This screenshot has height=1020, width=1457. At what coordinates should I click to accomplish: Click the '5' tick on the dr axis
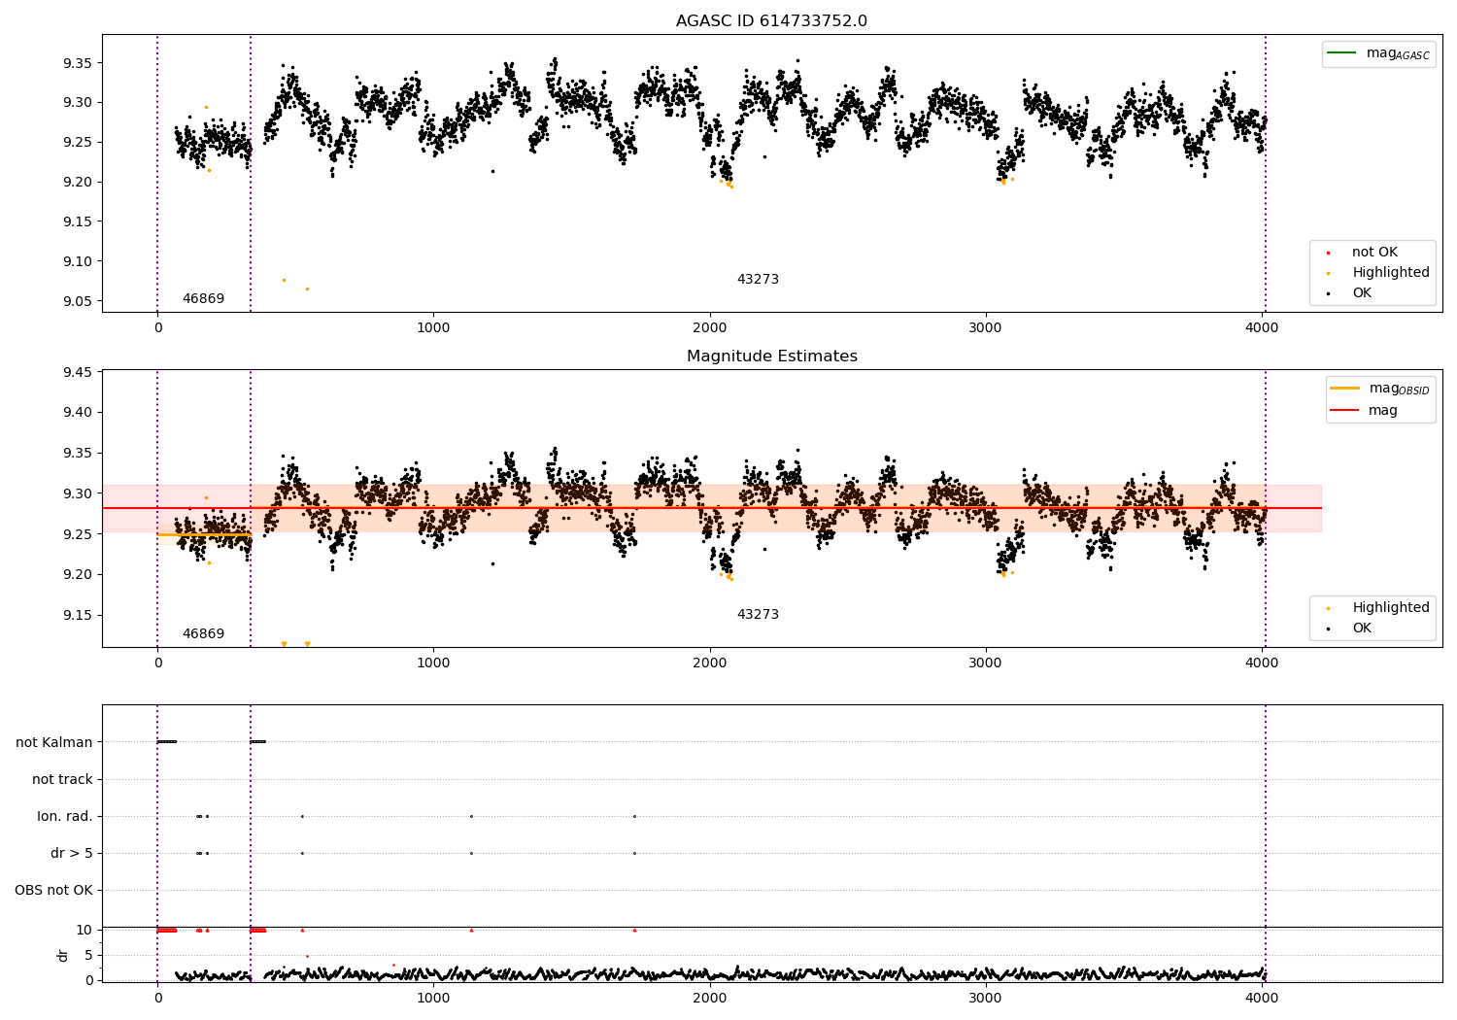[x=88, y=956]
